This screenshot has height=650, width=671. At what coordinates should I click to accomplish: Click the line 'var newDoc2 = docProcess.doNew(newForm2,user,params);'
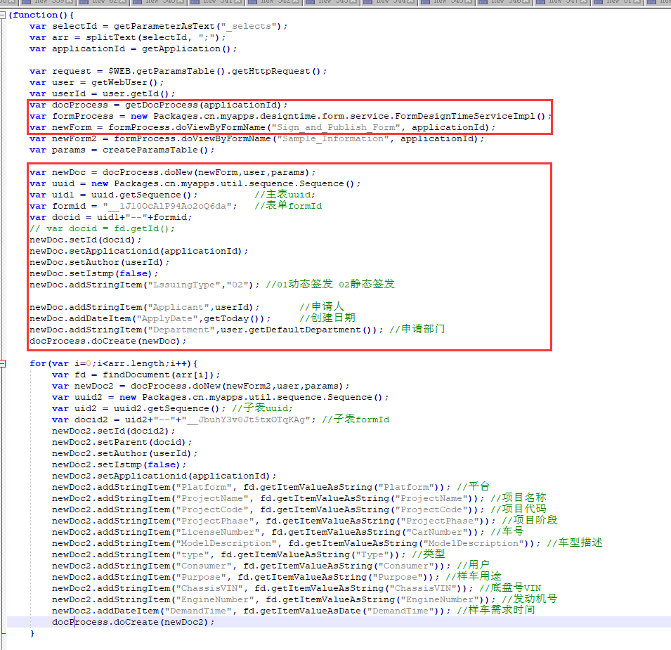coord(200,386)
